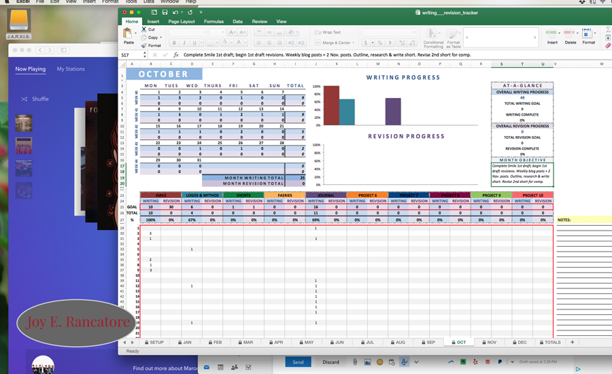The height and width of the screenshot is (374, 612).
Task: Open the Help menu in the menu bar
Action: pos(191,1)
